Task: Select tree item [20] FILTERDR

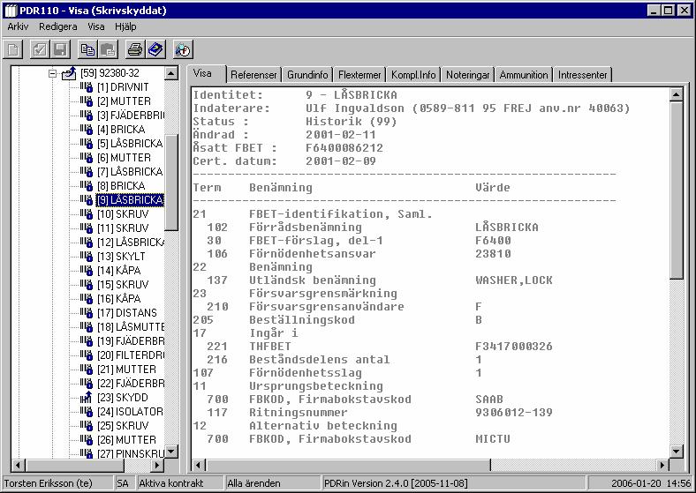Action: tap(131, 355)
